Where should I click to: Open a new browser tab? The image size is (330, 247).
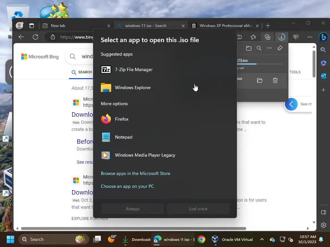pos(268,26)
